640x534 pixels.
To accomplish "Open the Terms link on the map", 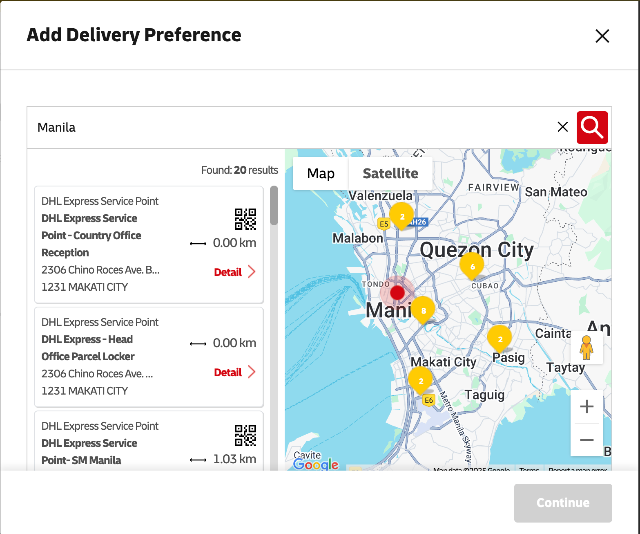I will click(x=529, y=470).
